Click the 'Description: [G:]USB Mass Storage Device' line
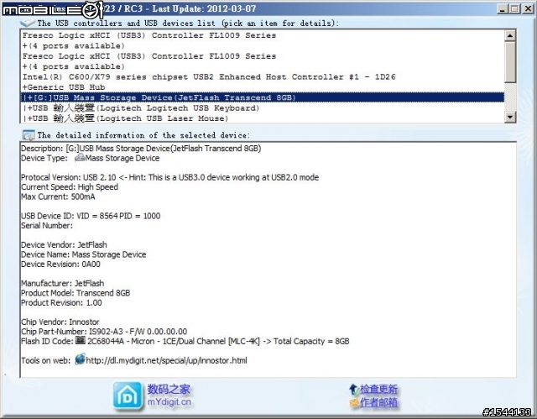Viewport: 537px width, 419px height. pos(141,149)
